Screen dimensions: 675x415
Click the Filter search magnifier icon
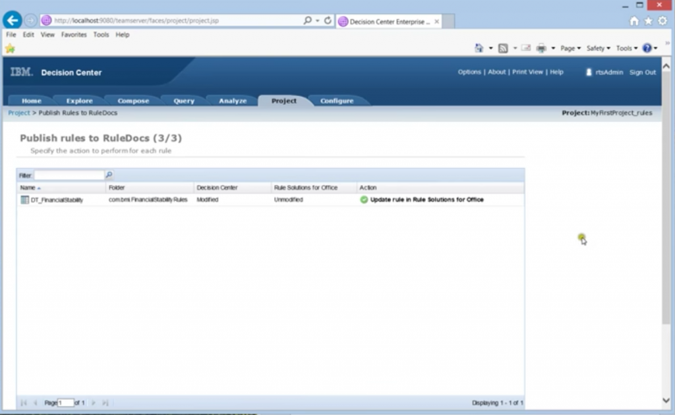tap(109, 175)
